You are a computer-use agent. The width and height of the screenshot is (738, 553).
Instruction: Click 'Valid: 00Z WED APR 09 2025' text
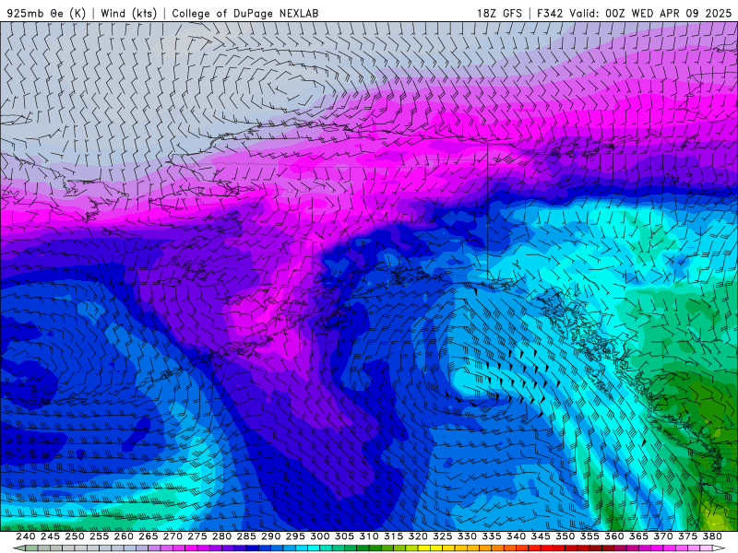pyautogui.click(x=650, y=13)
